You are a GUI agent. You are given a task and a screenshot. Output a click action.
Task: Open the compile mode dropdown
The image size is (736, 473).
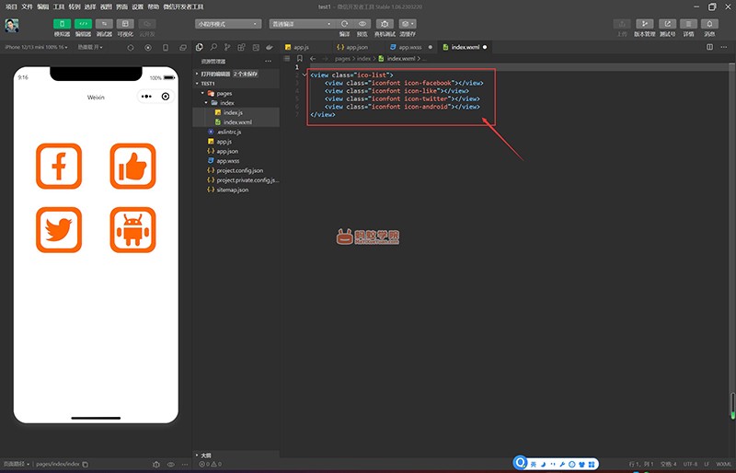pyautogui.click(x=302, y=24)
